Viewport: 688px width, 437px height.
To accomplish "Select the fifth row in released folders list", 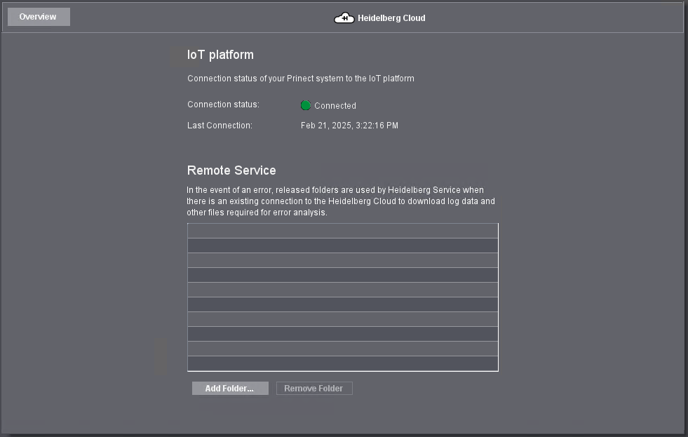I will [342, 290].
